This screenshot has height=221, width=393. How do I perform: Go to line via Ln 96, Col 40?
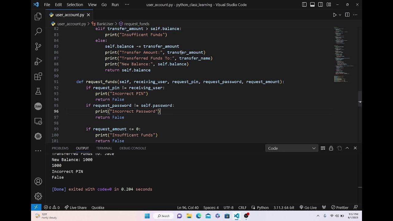pos(188,207)
